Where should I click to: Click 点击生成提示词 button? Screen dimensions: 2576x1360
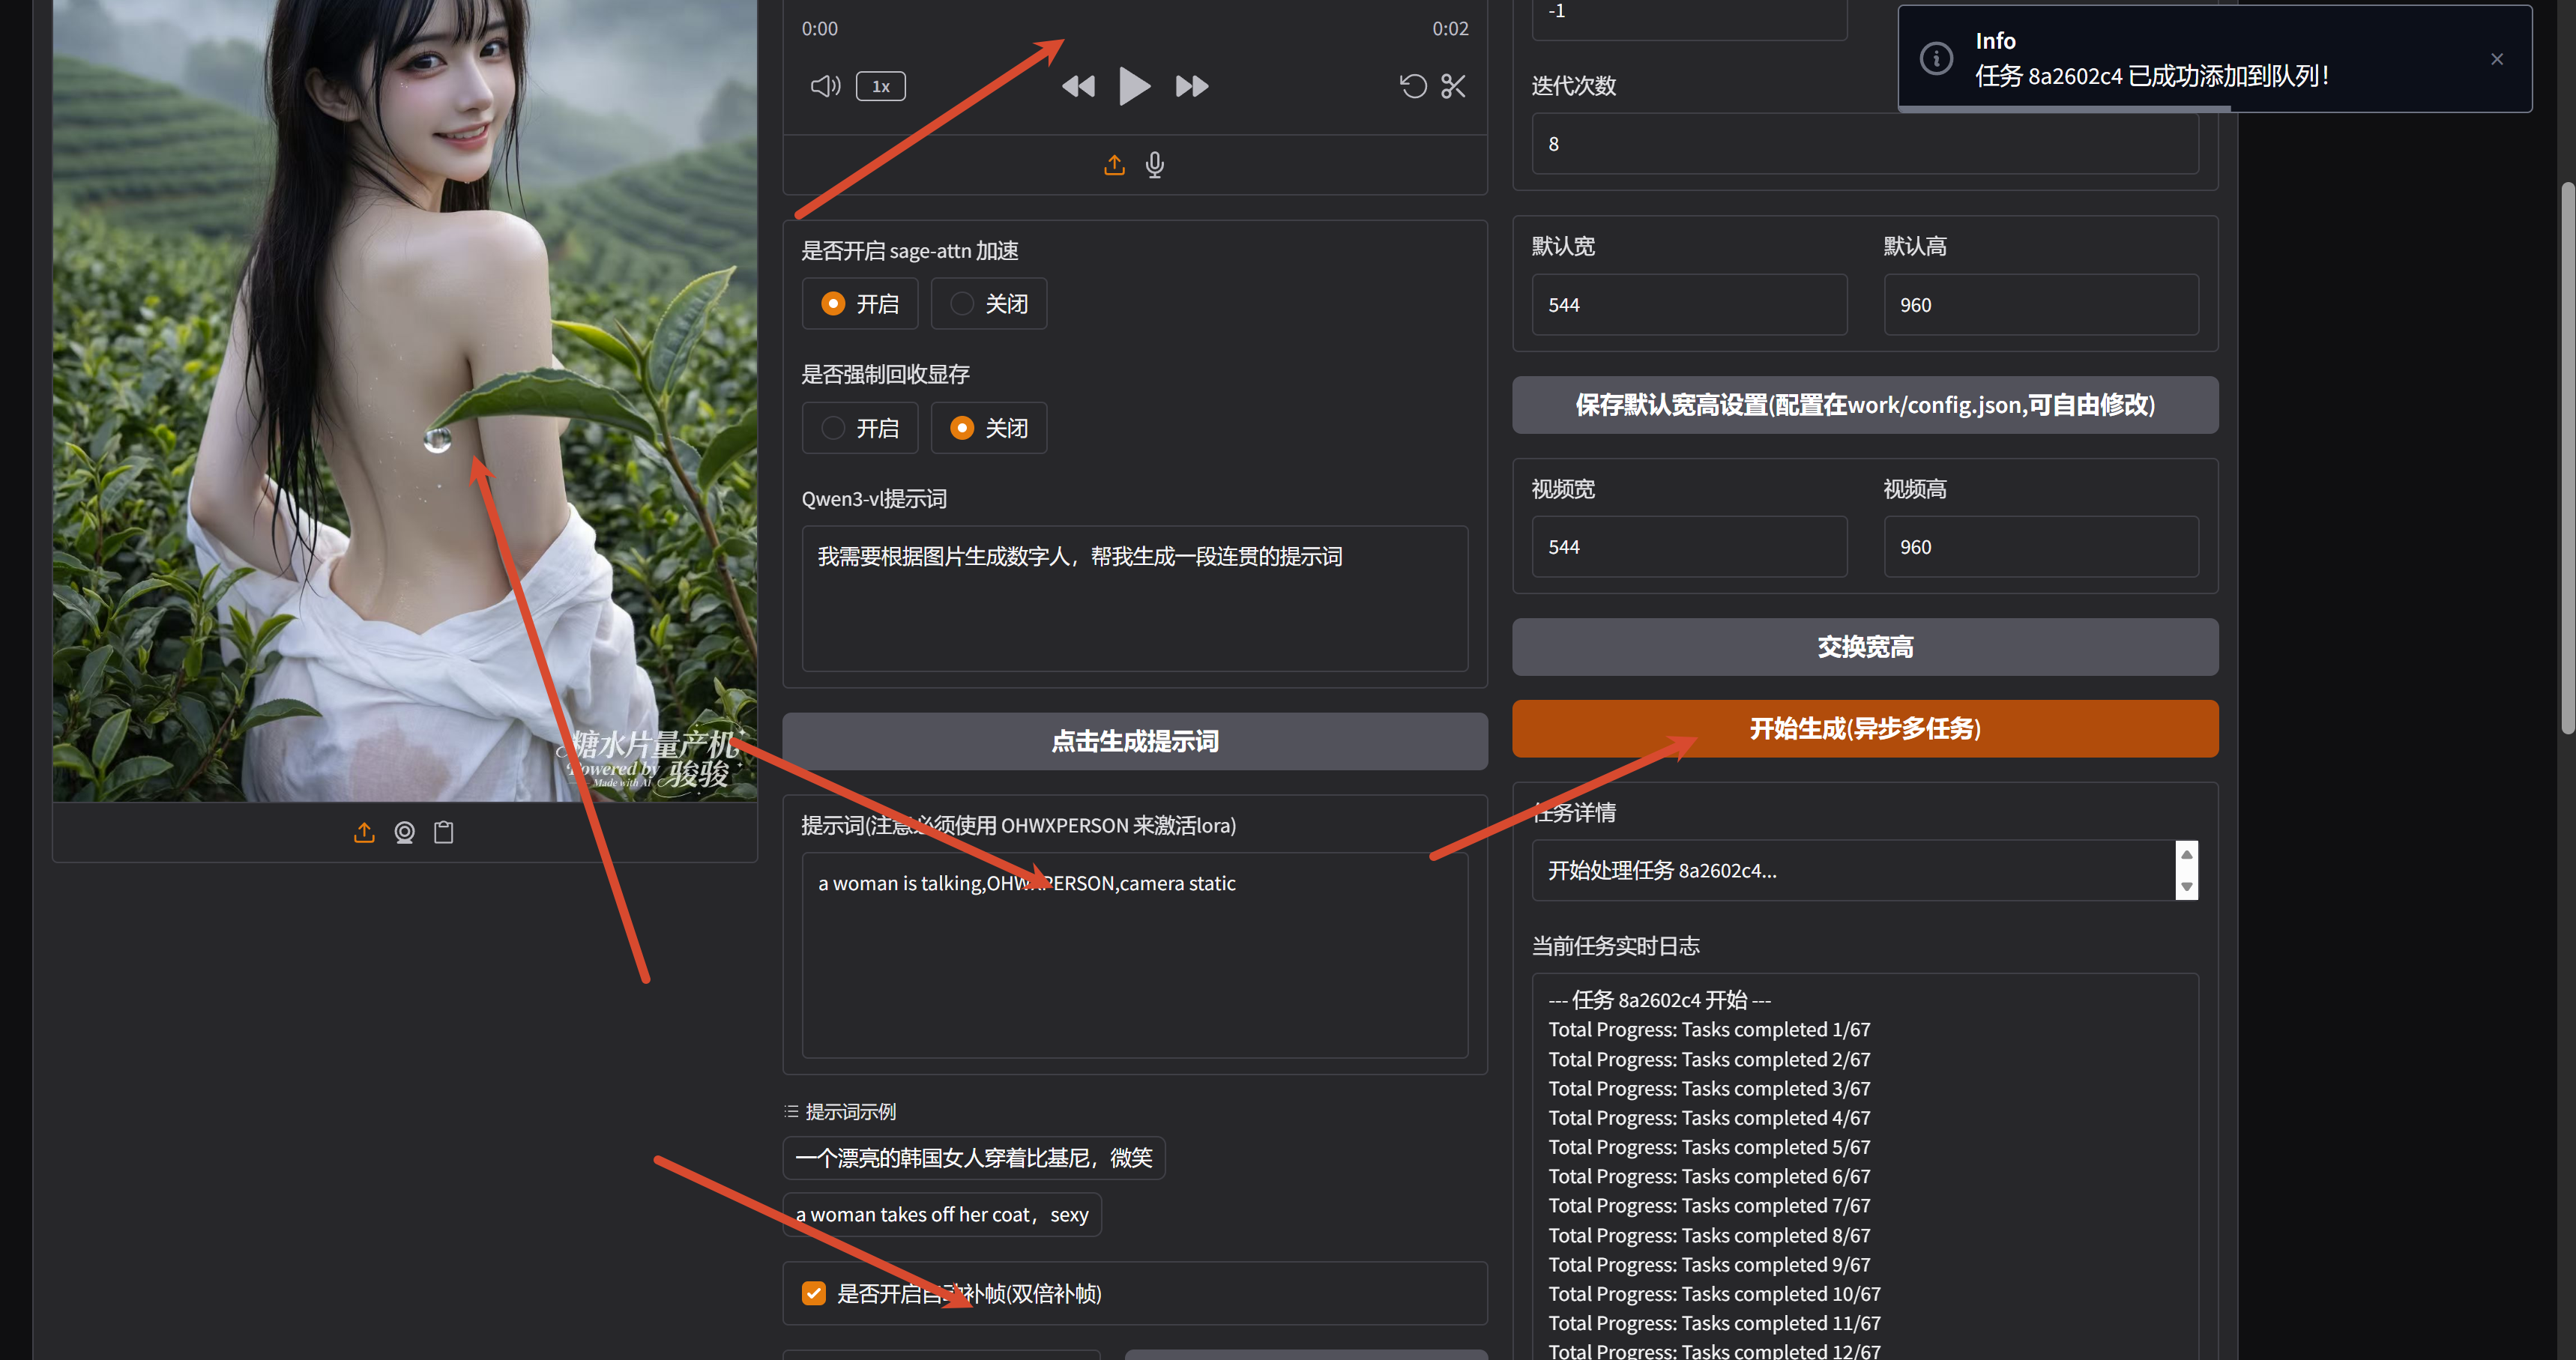click(x=1134, y=741)
